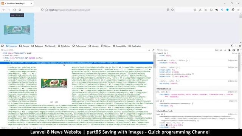Click the element rule selector highlighter
The height and width of the screenshot is (136, 242).
165,53
